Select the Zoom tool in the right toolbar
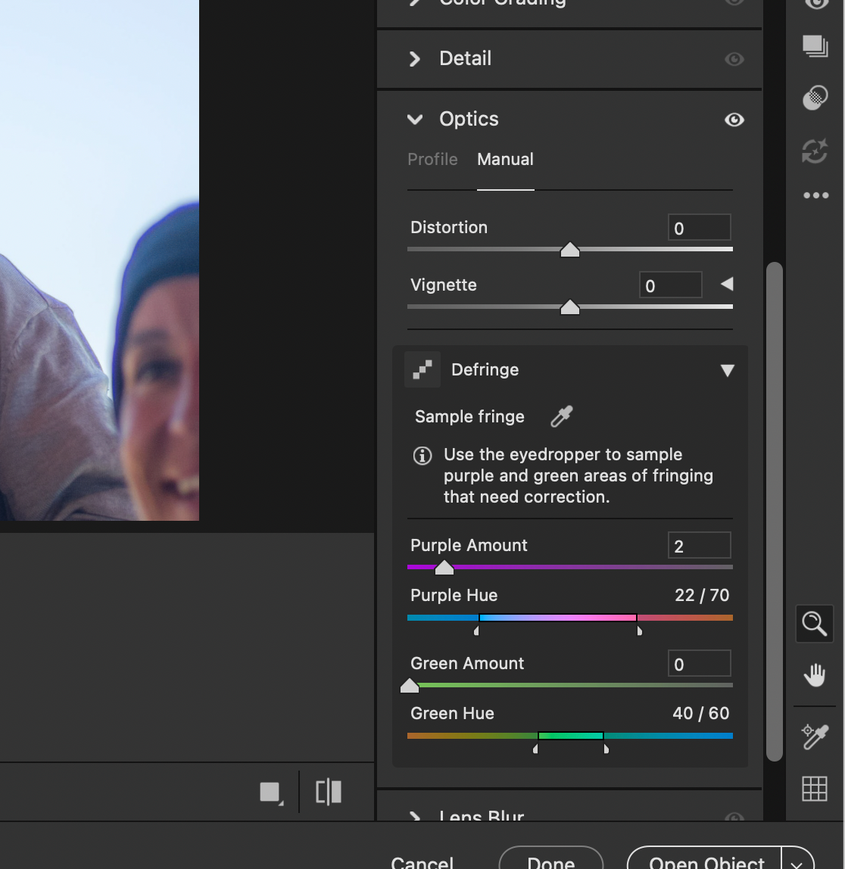The width and height of the screenshot is (845, 869). point(815,624)
